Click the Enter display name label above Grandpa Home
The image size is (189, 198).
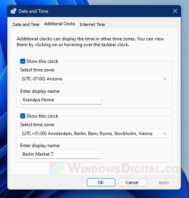40,91
